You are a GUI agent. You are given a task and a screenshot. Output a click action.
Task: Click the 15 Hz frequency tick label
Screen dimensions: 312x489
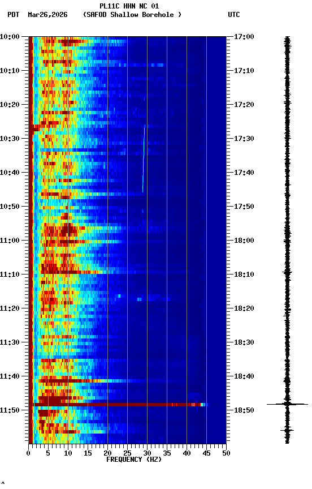pos(88,453)
